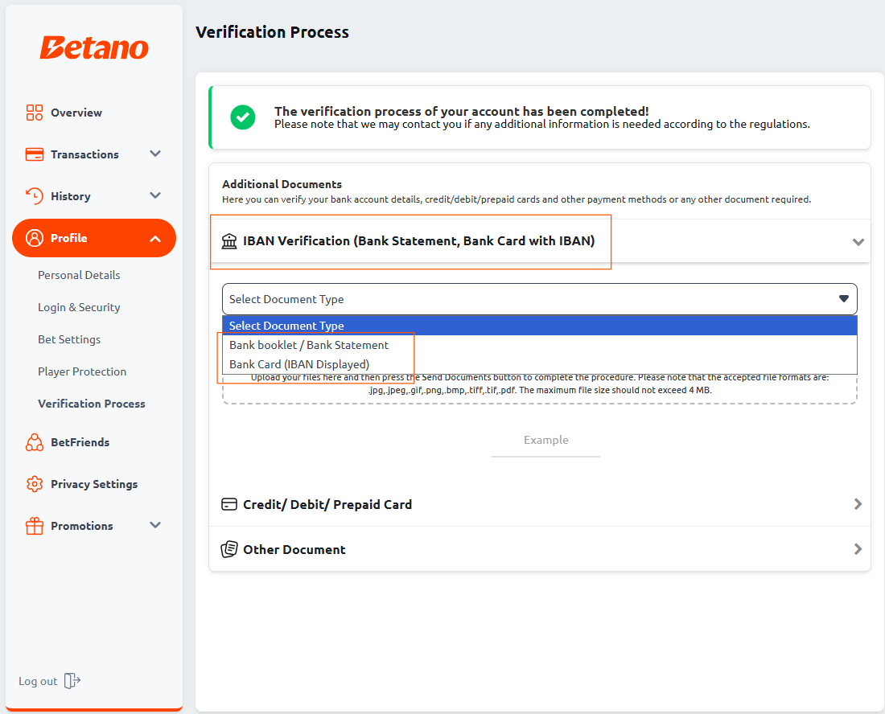The image size is (885, 714).
Task: Click the file upload drop area
Action: [x=540, y=388]
